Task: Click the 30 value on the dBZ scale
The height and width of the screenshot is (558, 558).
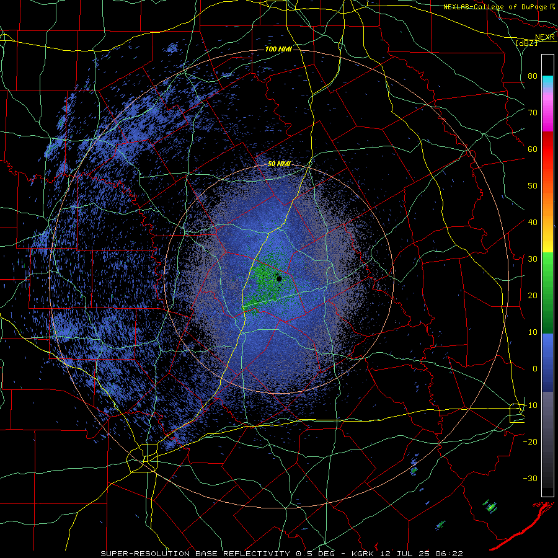Action: 533,259
